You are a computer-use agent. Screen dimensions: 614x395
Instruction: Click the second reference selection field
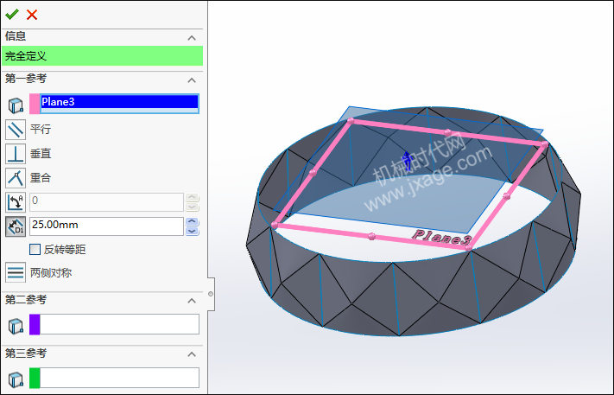119,324
